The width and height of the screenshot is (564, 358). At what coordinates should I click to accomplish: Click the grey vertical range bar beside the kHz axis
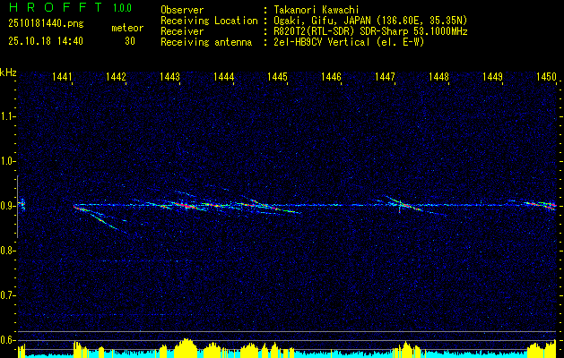[17, 207]
